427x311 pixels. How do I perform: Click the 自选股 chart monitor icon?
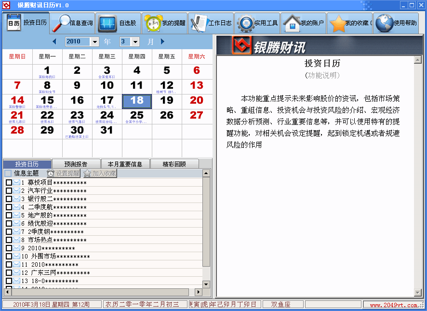pos(107,23)
